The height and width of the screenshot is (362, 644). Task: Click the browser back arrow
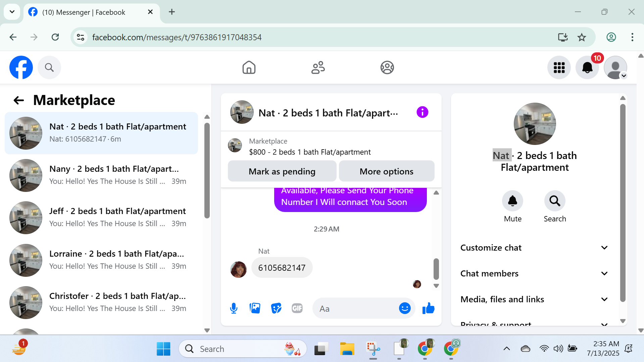pos(13,37)
